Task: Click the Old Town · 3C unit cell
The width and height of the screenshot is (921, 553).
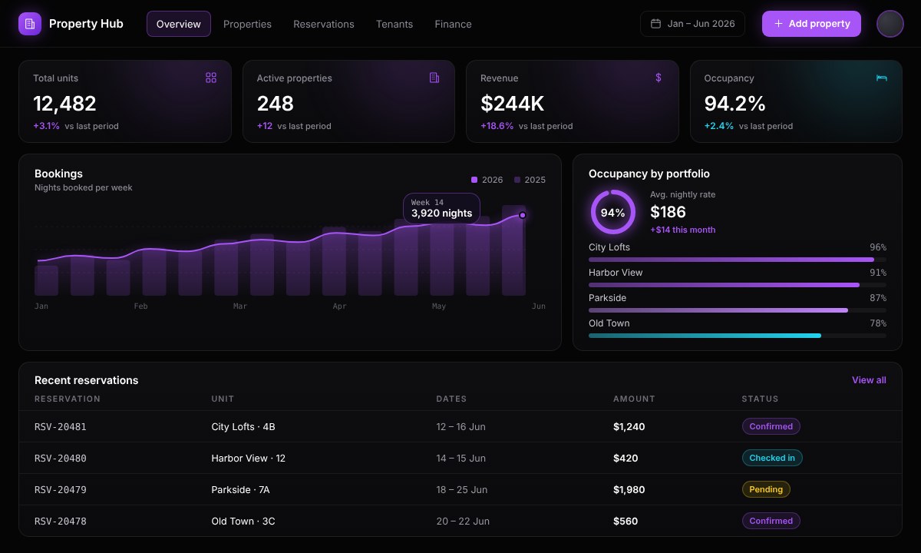Action: tap(243, 521)
